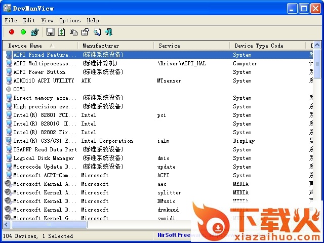Click the device icon of Logical Disk Manager
This screenshot has height=243, width=324.
(9, 158)
